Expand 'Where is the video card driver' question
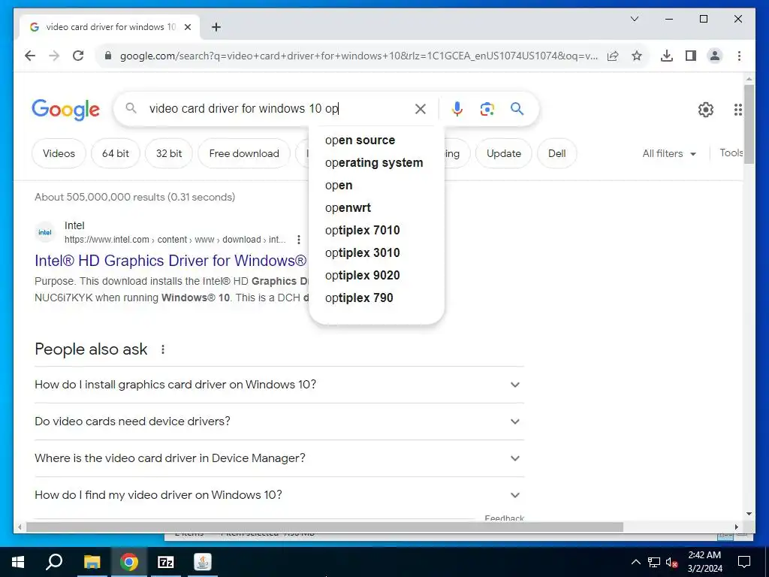The width and height of the screenshot is (769, 577). (x=279, y=458)
